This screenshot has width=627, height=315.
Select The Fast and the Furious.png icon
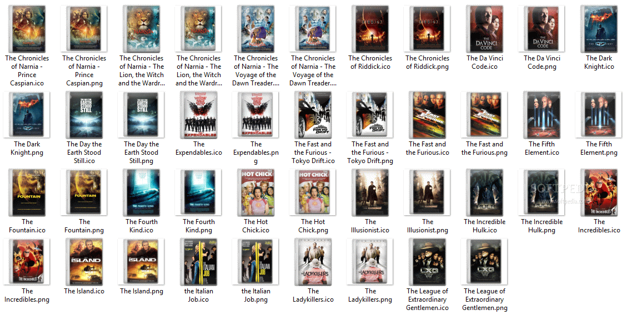click(484, 115)
